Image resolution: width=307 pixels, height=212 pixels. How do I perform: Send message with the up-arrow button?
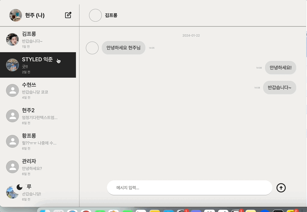tap(281, 188)
